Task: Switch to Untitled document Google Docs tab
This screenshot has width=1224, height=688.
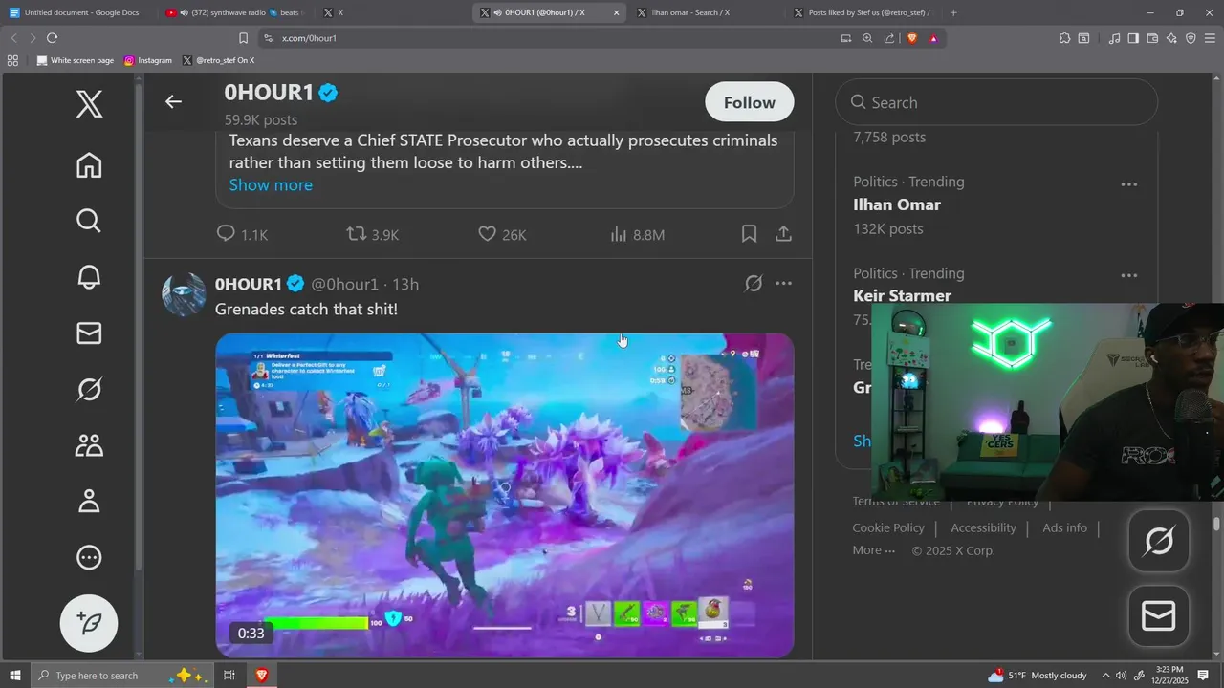Action: coord(75,12)
